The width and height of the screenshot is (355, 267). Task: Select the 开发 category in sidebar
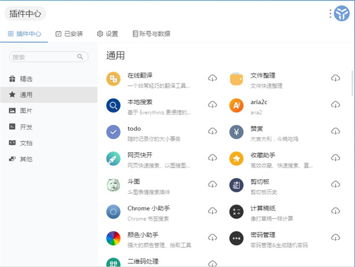click(x=26, y=127)
